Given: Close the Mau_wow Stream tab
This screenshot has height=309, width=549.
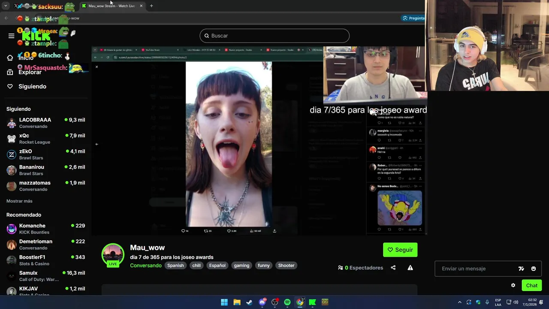Looking at the screenshot, I should (141, 6).
